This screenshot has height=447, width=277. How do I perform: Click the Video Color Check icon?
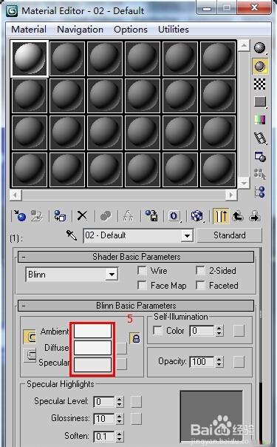[x=260, y=119]
